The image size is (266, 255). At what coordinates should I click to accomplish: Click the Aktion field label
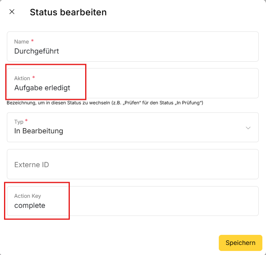click(x=22, y=78)
